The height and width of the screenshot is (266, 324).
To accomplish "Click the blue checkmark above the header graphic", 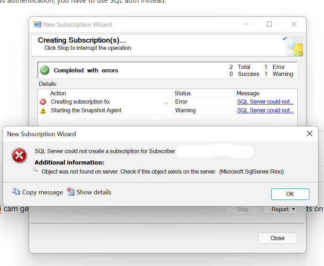I will [285, 38].
